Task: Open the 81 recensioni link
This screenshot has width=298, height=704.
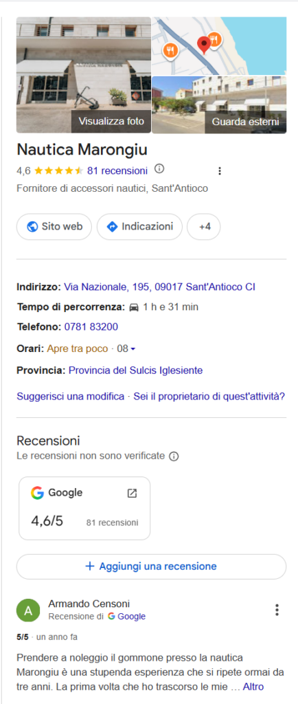Action: [117, 170]
